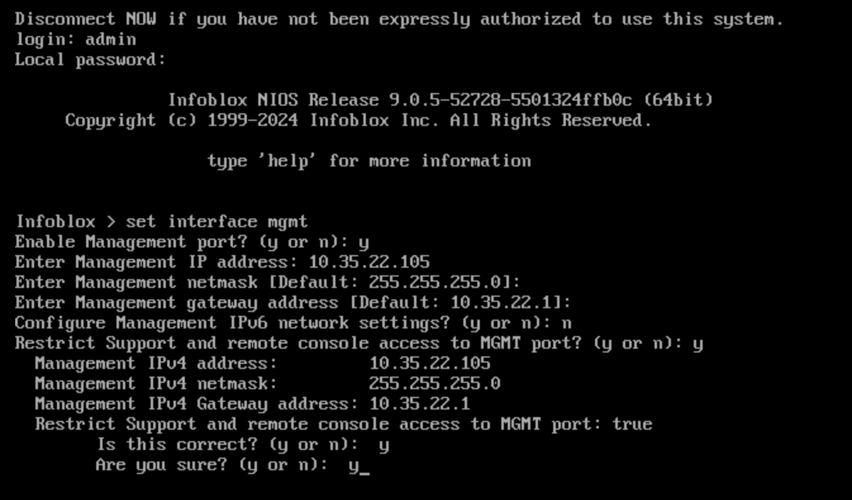Click the Management gateway address default prompt
The image size is (852, 500).
click(292, 303)
